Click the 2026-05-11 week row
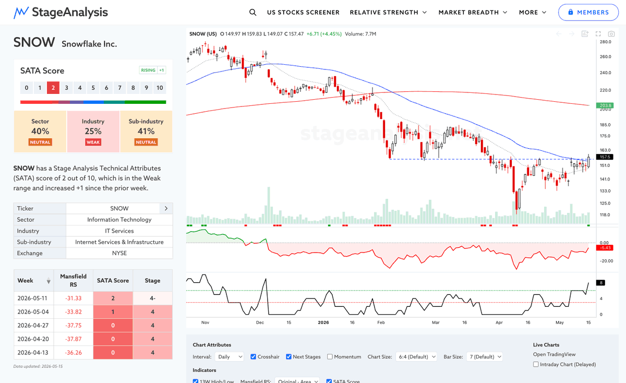The height and width of the screenshot is (383, 626). pos(93,298)
